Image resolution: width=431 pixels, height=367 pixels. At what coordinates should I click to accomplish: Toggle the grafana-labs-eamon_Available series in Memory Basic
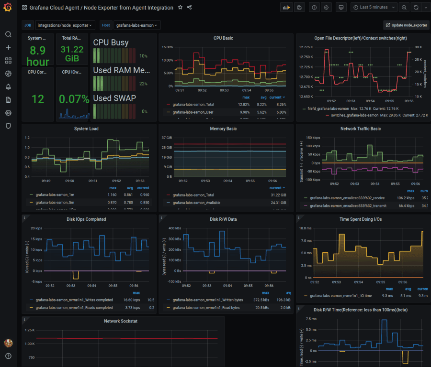click(x=196, y=203)
